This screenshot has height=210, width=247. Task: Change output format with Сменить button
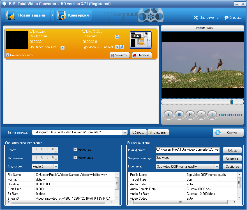click(232, 158)
